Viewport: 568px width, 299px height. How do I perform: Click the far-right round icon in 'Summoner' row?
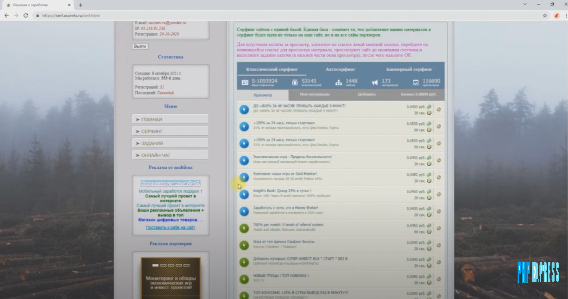(439, 178)
